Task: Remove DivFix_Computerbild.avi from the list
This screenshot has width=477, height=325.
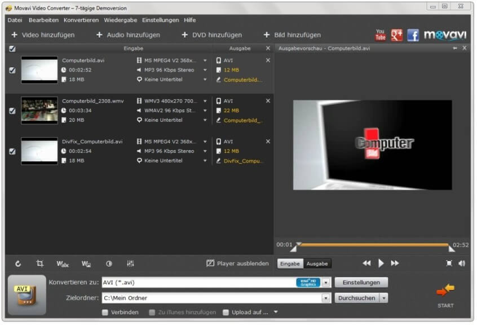Action: [268, 142]
